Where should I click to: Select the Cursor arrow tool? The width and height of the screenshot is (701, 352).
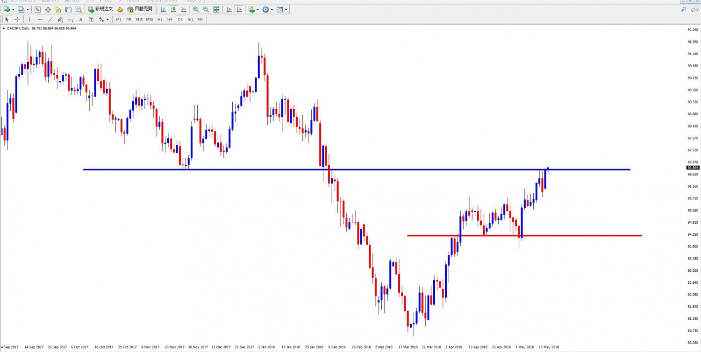(7, 19)
